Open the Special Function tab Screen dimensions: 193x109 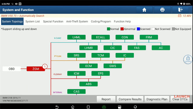[x=53, y=21]
